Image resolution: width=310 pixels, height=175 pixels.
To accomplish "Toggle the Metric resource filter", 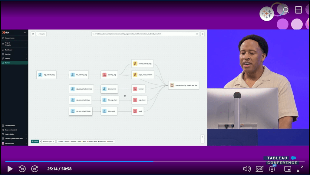I will coord(84,141).
